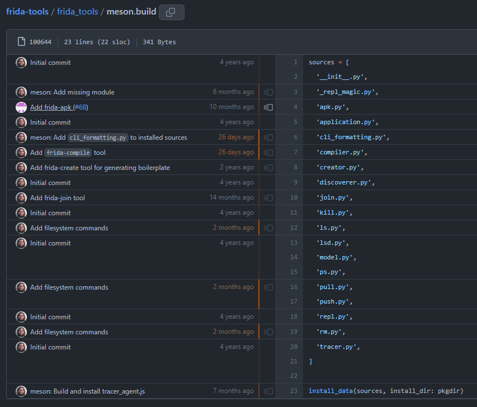The width and height of the screenshot is (477, 407).
Task: Click the install_data function name in code
Action: (x=330, y=391)
